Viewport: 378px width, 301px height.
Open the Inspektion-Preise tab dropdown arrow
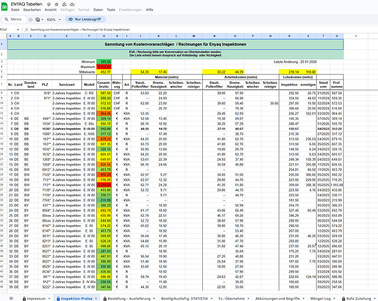96,297
